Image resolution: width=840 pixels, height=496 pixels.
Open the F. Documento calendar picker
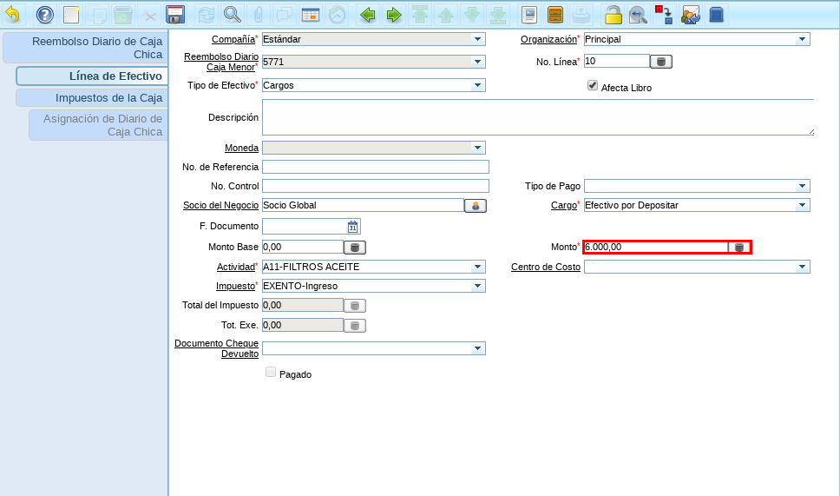point(352,227)
